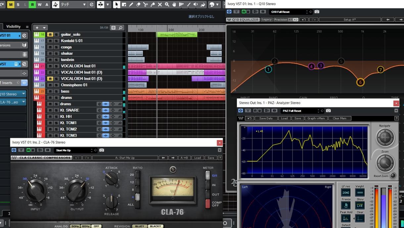404x228 pixels.
Task: Click the Freeze icon in PAZ Analyzer
Action: (x=346, y=206)
